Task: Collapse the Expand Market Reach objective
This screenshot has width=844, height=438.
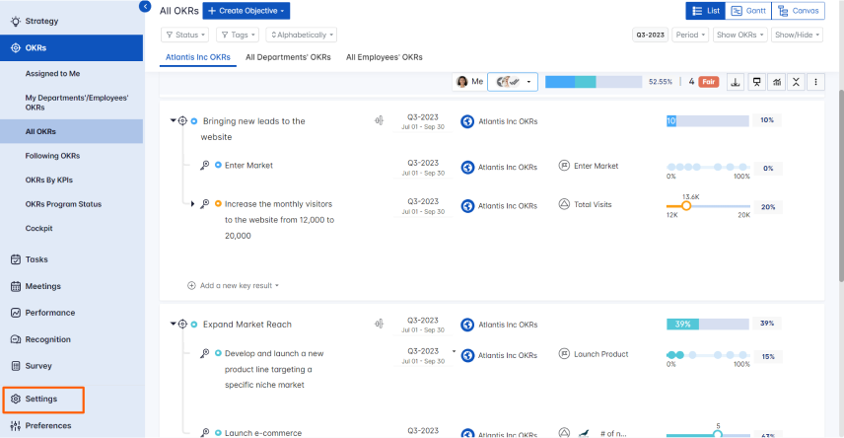Action: [x=173, y=324]
